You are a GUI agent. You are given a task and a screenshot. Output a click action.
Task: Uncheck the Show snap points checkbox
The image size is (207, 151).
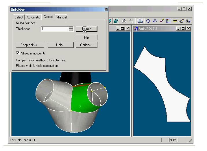tap(18, 53)
